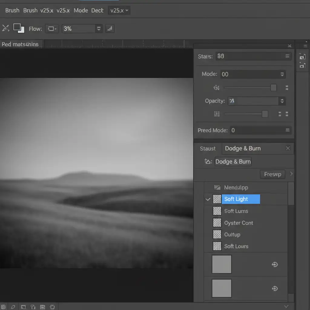The width and height of the screenshot is (310, 310).
Task: Click the scatter icon left of upper slider
Action: pyautogui.click(x=216, y=88)
